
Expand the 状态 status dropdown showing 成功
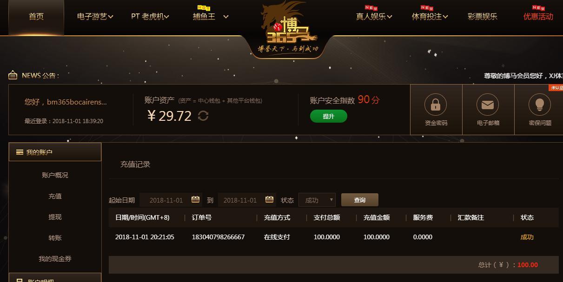[x=317, y=200]
